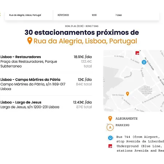
Task: Click the red metro station marker on map
Action: pos(137,53)
